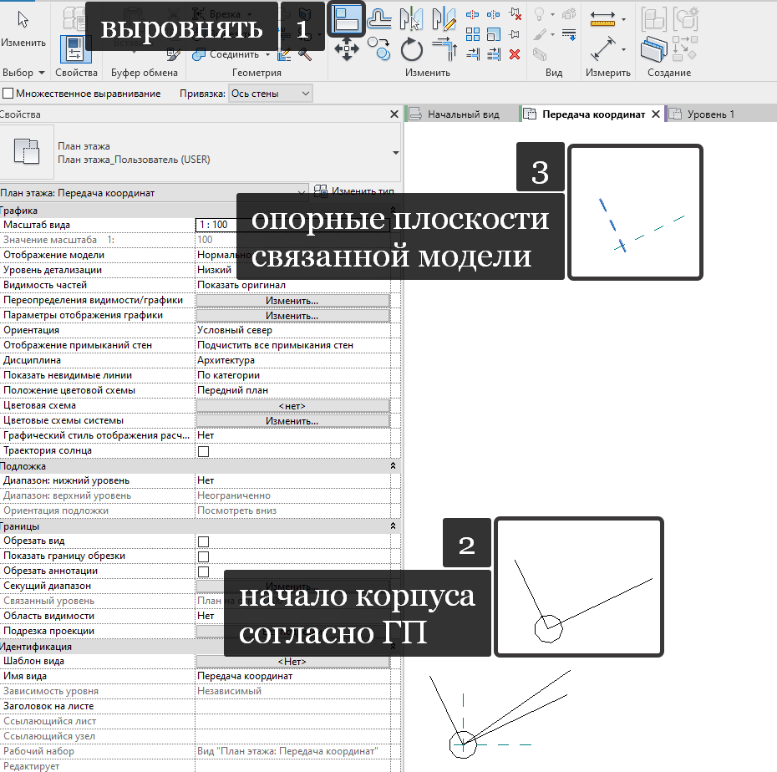Toggle the Свойства properties palette icon
The height and width of the screenshot is (772, 777).
[x=76, y=49]
